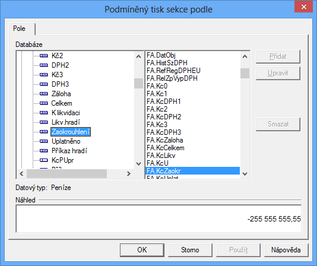Open the Pole tab

[20, 28]
